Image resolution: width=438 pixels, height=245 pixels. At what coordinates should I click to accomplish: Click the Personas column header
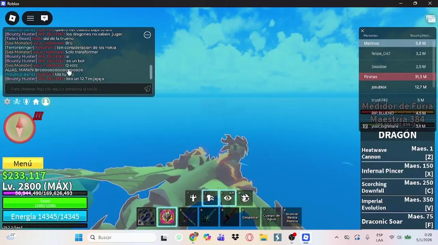tap(370, 35)
